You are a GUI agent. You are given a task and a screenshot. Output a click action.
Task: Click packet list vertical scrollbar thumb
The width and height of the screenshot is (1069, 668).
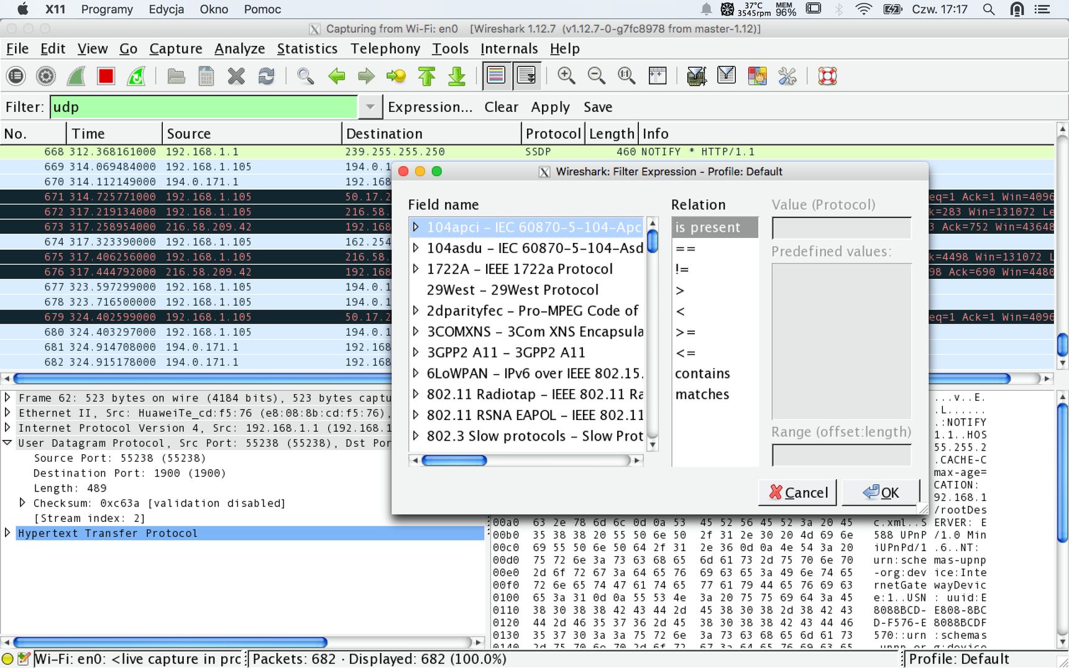pyautogui.click(x=1062, y=345)
